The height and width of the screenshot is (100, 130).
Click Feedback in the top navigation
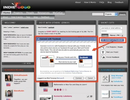119,2
